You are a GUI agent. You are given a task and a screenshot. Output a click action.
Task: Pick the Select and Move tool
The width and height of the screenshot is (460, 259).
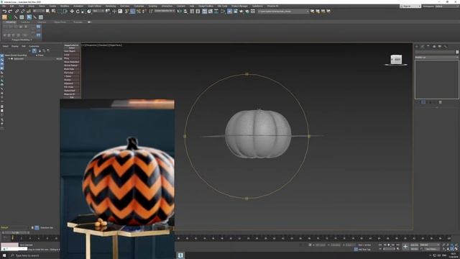pyautogui.click(x=72, y=12)
